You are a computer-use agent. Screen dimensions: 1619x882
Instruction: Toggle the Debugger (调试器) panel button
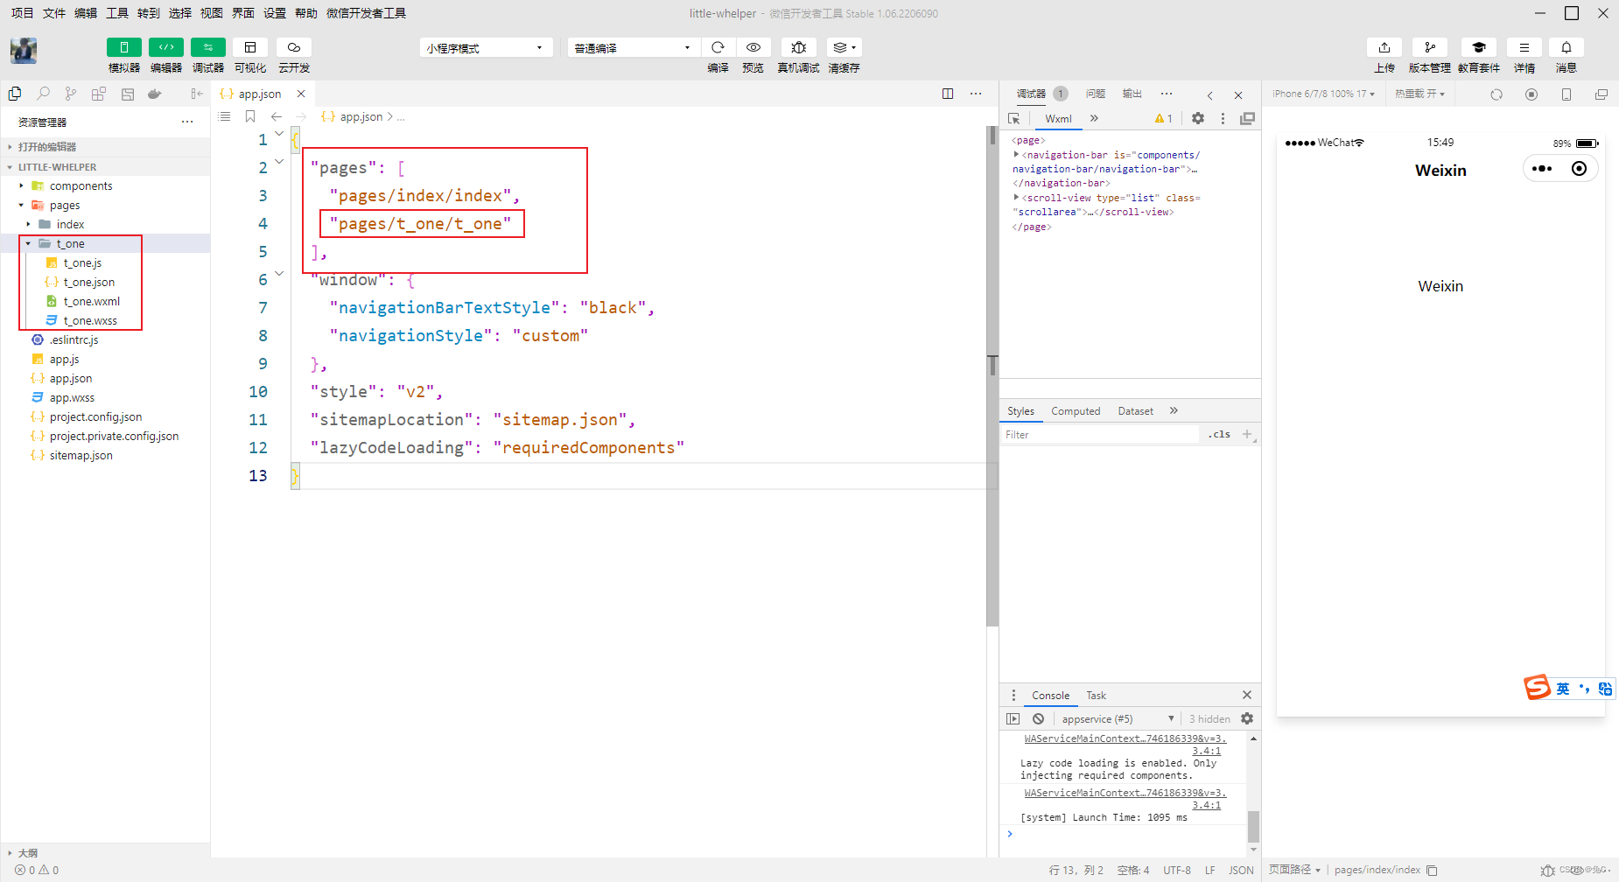coord(207,47)
